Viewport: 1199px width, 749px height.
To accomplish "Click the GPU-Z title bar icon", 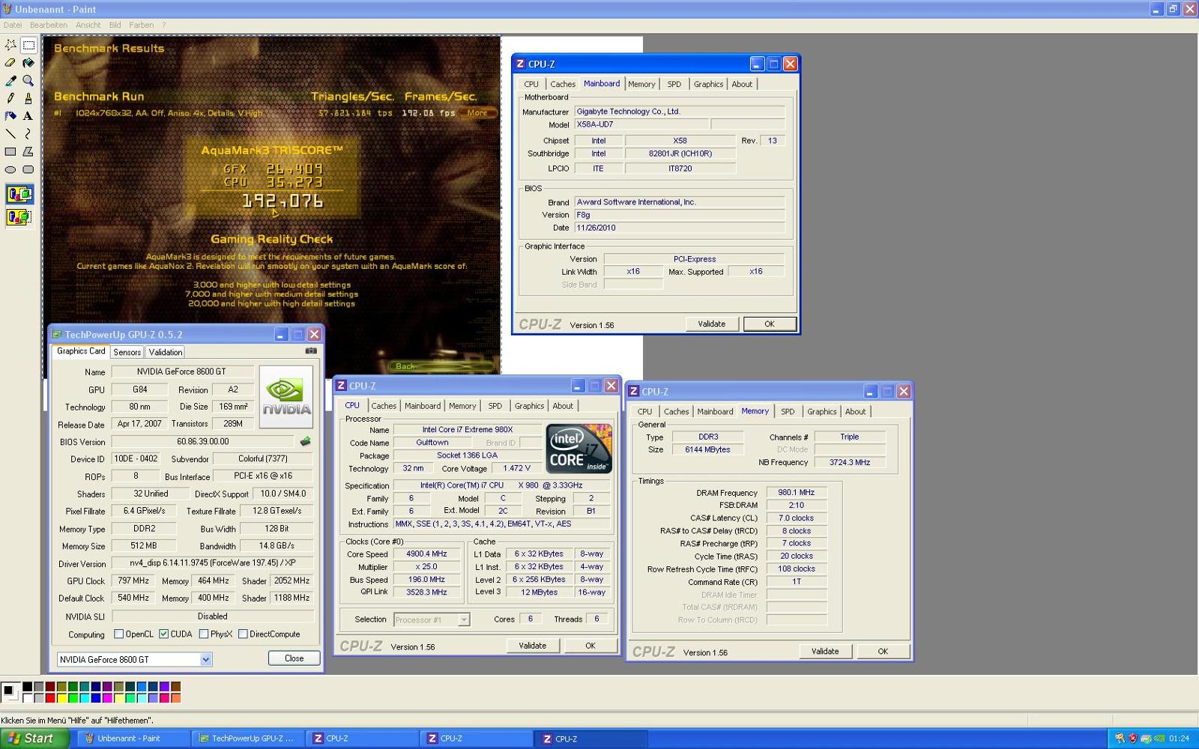I will (x=56, y=335).
